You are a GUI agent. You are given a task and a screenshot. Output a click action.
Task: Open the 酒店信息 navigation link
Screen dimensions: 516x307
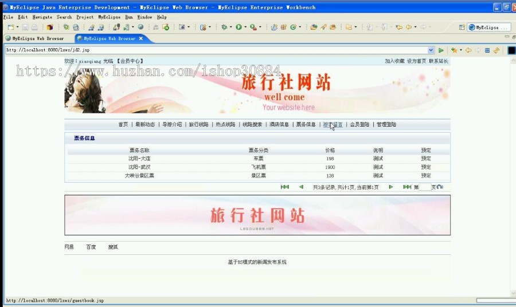click(279, 124)
